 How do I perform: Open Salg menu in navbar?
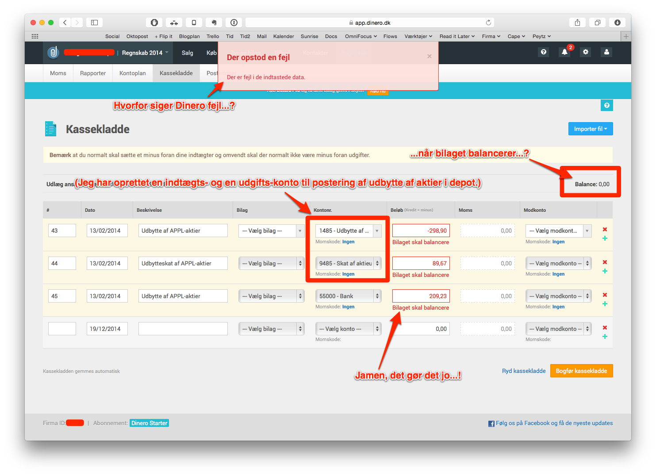tap(188, 53)
